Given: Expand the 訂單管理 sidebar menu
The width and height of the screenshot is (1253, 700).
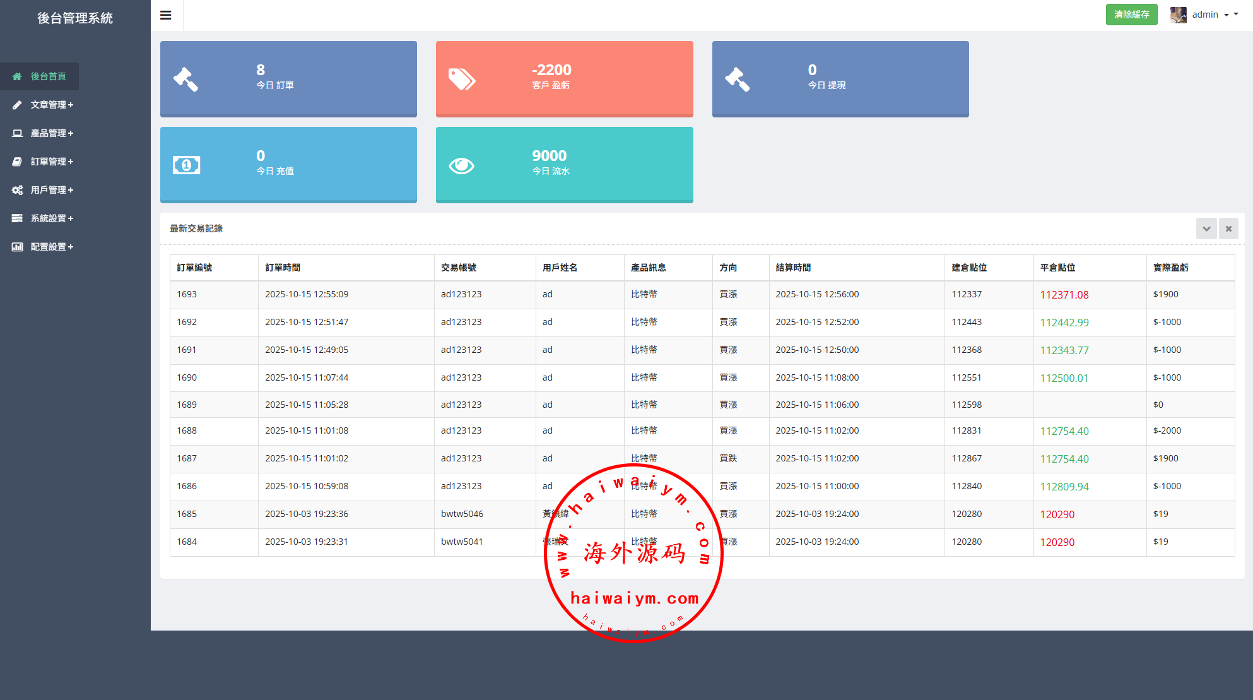Looking at the screenshot, I should coord(52,162).
